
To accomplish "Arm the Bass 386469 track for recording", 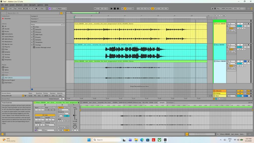I will pos(248,45).
